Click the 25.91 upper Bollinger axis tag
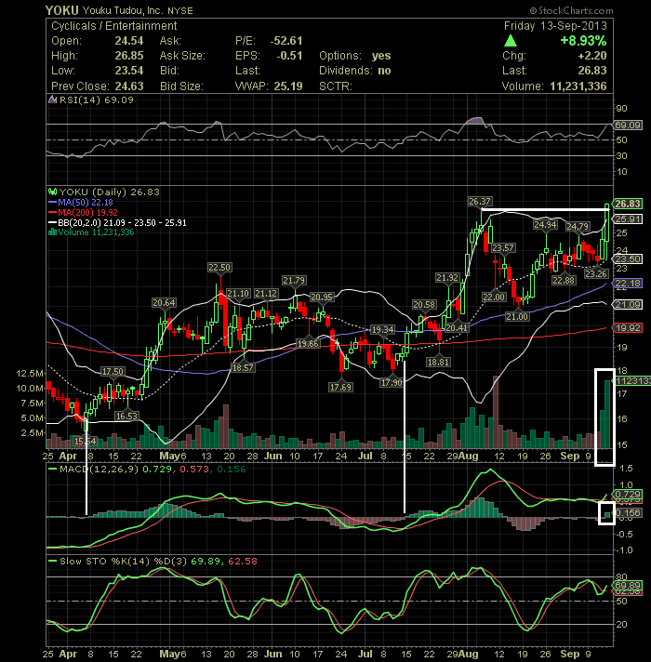 pos(628,219)
